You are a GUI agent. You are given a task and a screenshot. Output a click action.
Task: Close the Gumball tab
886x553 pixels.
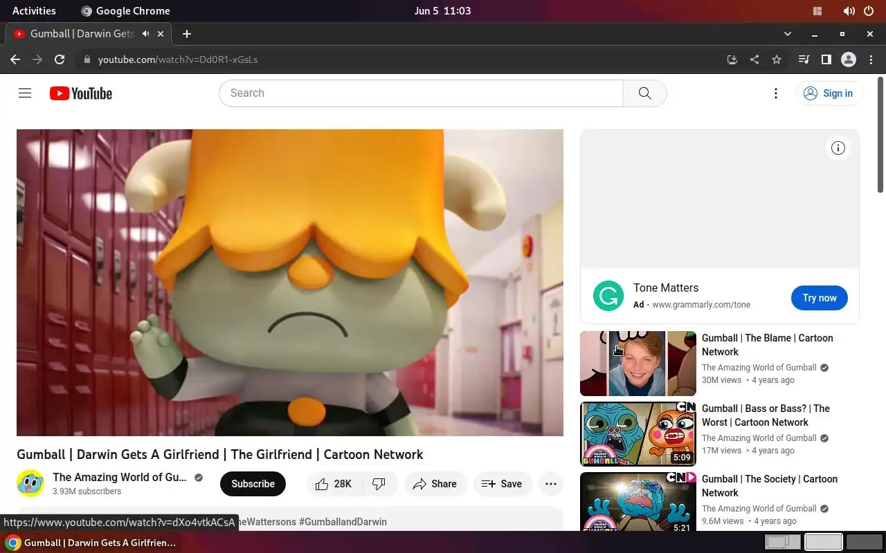pos(161,33)
